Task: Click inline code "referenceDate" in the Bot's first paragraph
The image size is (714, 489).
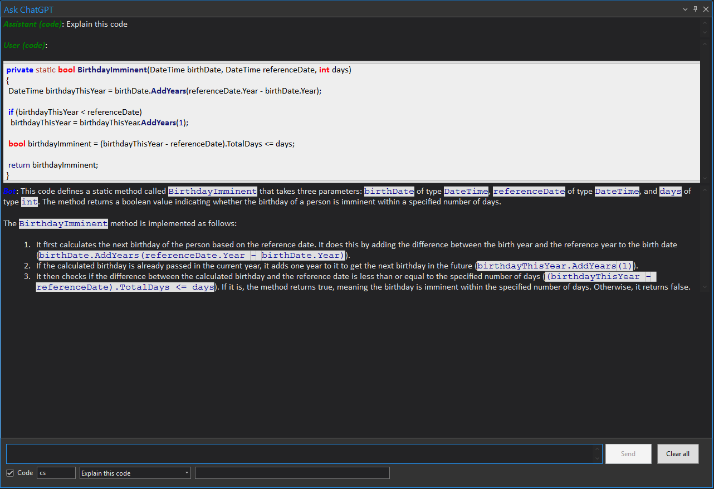Action: tap(529, 191)
